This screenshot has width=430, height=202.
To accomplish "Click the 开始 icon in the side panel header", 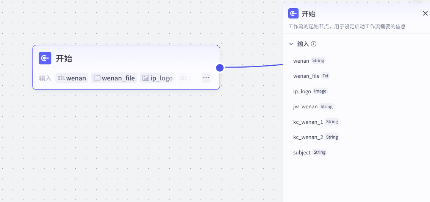I will (293, 14).
